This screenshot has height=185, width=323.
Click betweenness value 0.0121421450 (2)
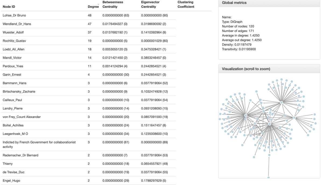coord(115,58)
